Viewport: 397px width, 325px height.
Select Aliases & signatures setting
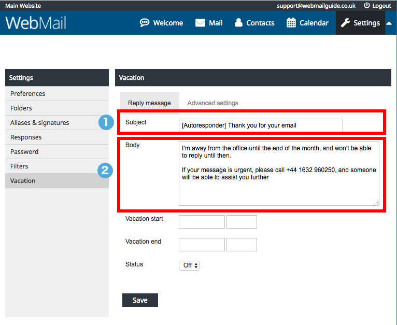tap(57, 123)
